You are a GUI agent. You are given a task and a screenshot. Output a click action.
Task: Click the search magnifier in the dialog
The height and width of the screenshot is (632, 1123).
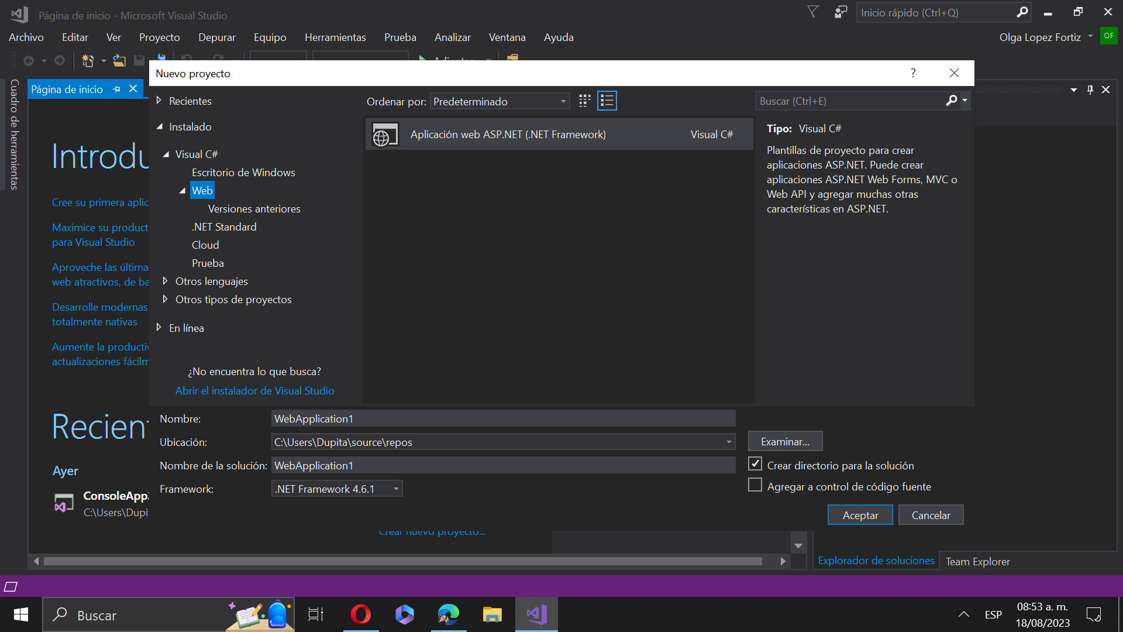coord(951,101)
